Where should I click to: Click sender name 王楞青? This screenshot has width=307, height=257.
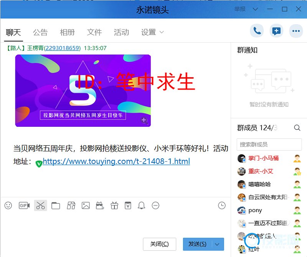(x=35, y=48)
